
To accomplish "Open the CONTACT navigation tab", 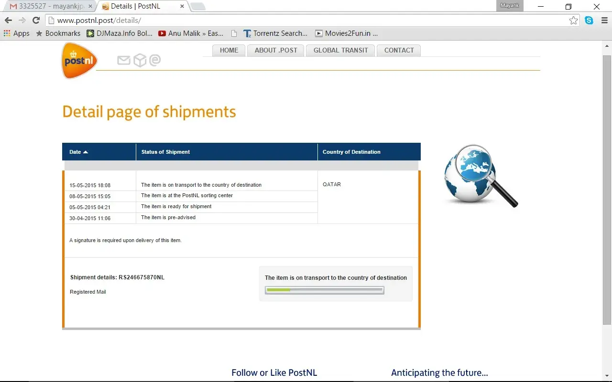I will (399, 50).
